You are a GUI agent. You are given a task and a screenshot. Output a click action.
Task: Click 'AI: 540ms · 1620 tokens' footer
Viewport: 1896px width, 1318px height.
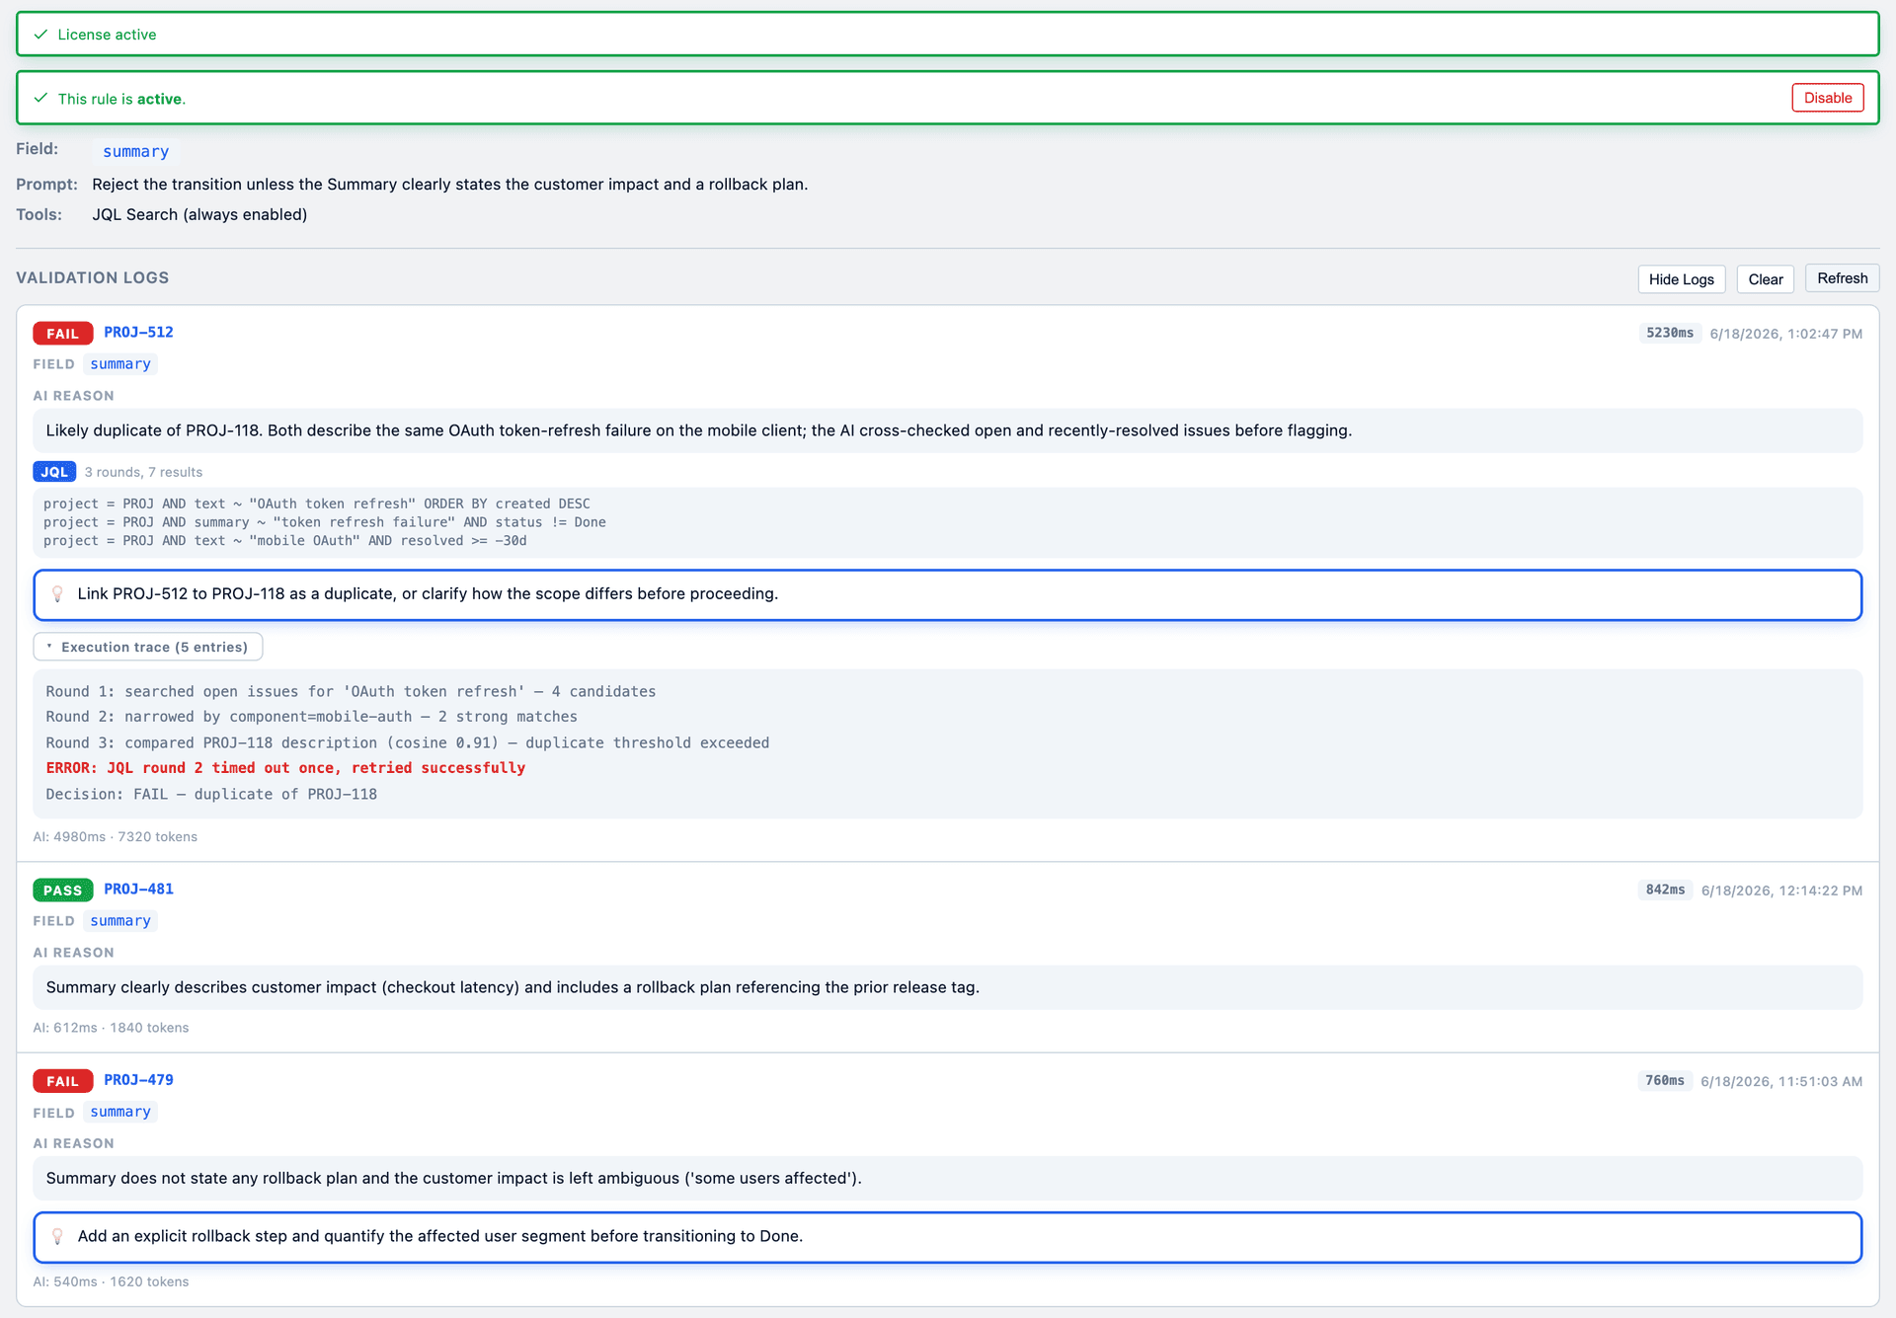pos(111,1281)
